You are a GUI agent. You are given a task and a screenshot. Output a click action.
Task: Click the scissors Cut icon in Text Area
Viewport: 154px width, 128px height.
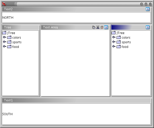98,27
